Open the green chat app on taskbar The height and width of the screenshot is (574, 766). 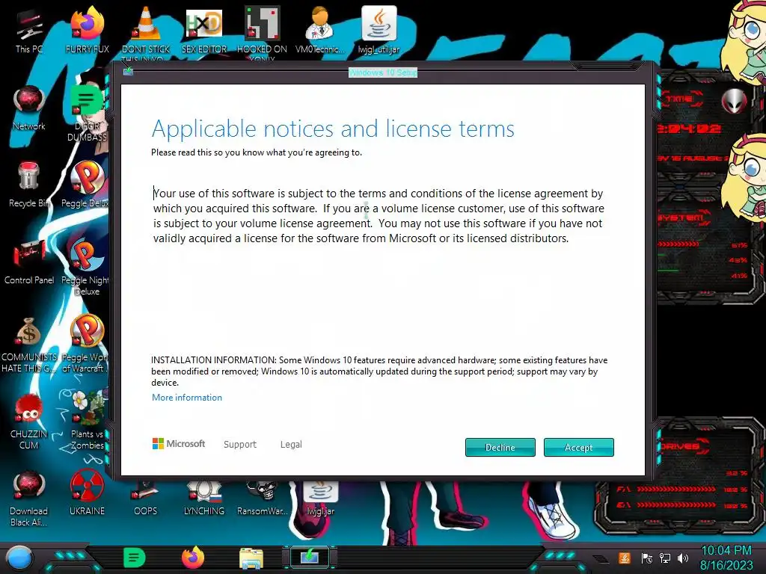pos(135,558)
